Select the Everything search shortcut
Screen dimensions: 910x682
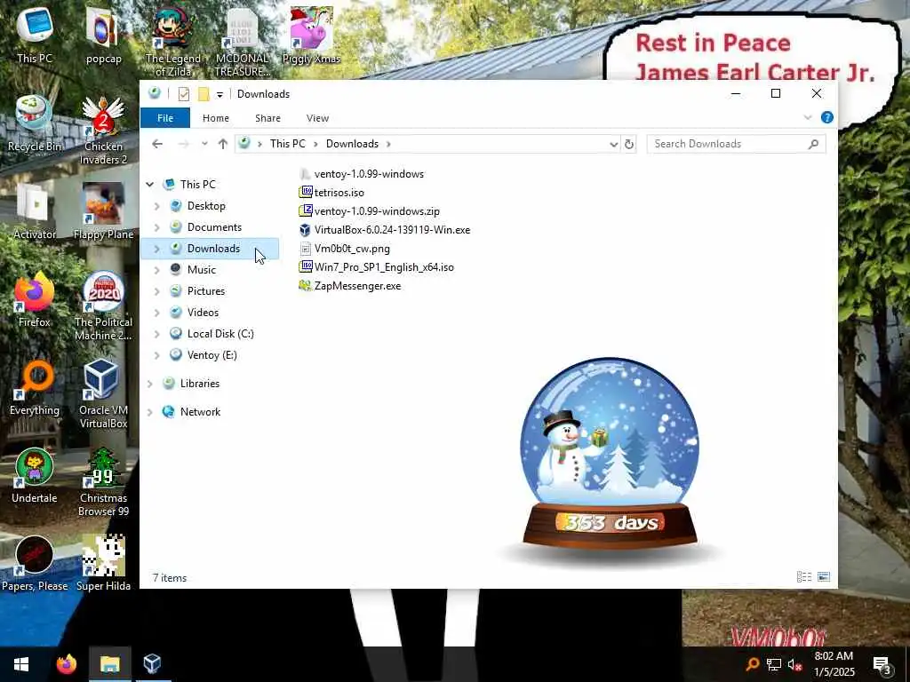pyautogui.click(x=35, y=387)
